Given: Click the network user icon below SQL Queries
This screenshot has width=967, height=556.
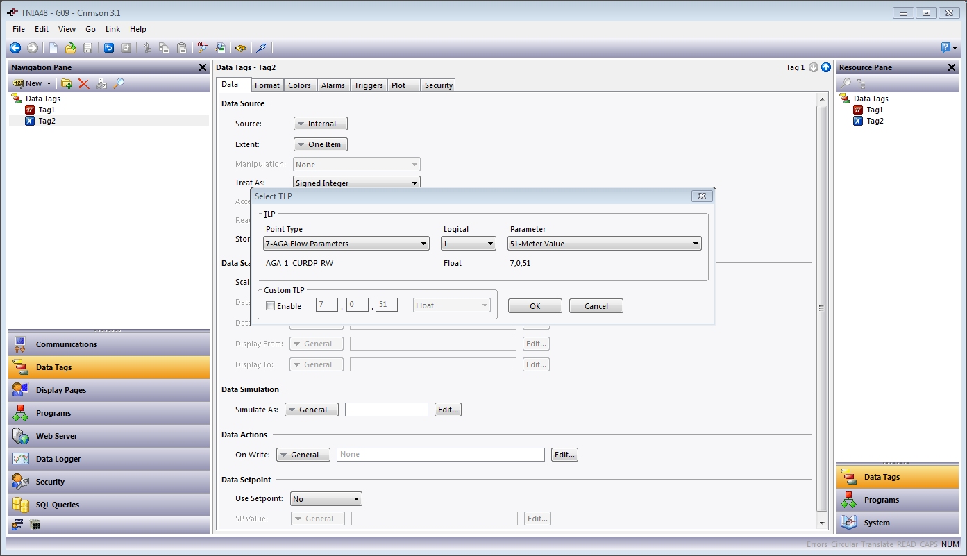Looking at the screenshot, I should [x=17, y=525].
